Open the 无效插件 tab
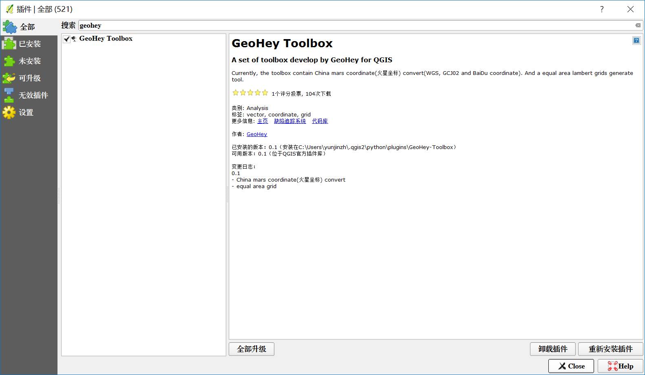645x375 pixels. click(x=29, y=95)
